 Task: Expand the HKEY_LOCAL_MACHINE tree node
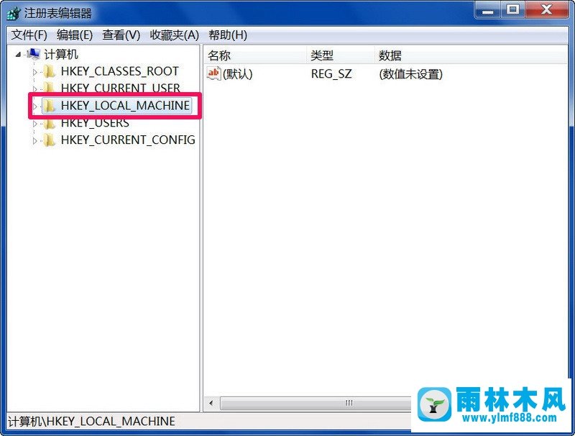pyautogui.click(x=34, y=106)
